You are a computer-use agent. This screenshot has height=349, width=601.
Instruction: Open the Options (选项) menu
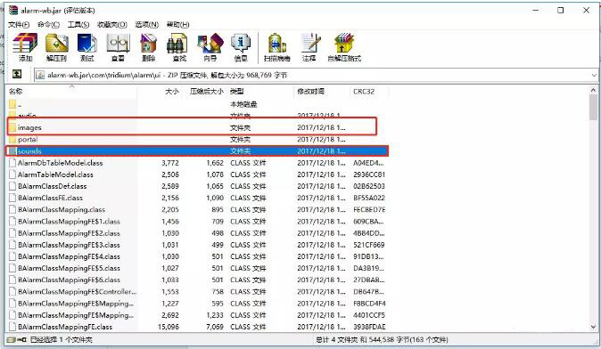pos(147,25)
